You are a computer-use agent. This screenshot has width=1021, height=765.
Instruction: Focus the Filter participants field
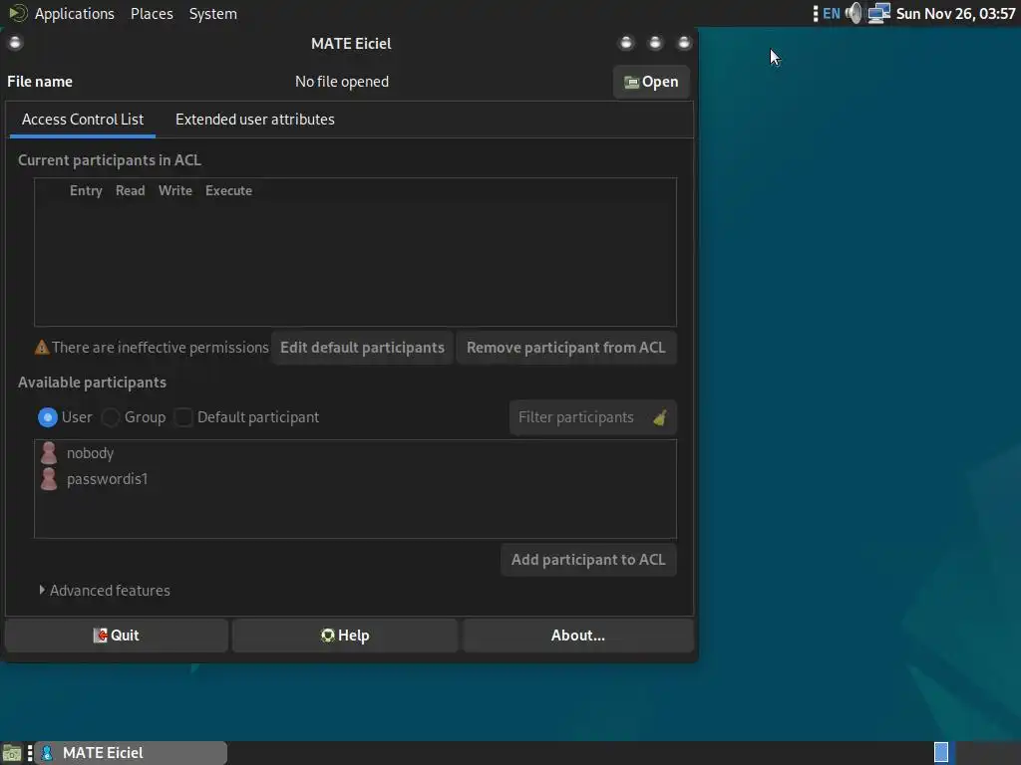[x=593, y=417]
